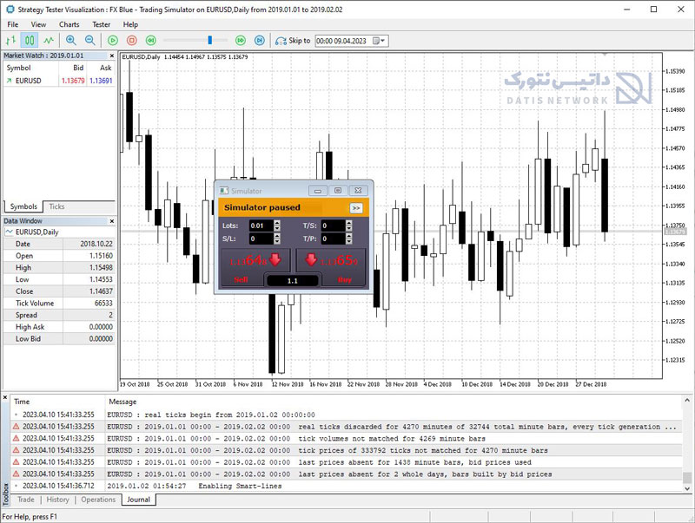The height and width of the screenshot is (523, 695).
Task: Open the Trade tab in Toolbox
Action: [x=26, y=500]
